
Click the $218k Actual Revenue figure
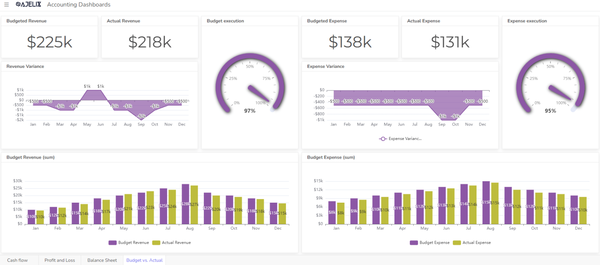click(x=150, y=42)
